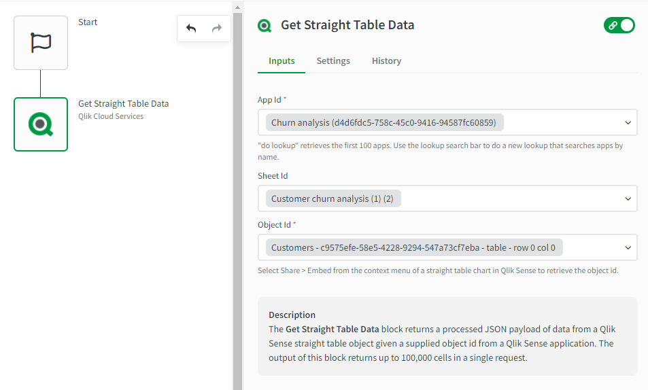The height and width of the screenshot is (390, 648).
Task: Expand the App Id dropdown arrow
Action: click(x=628, y=123)
